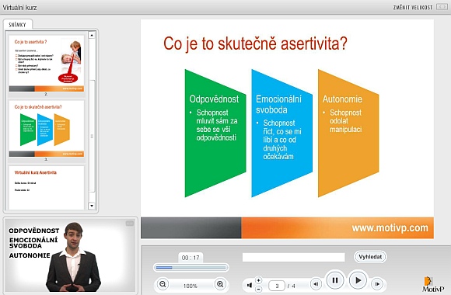Toggle the Změnit velikost resize icon

(x=442, y=7)
